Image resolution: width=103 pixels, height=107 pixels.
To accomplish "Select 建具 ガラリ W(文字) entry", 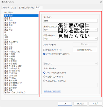I will (21, 69).
